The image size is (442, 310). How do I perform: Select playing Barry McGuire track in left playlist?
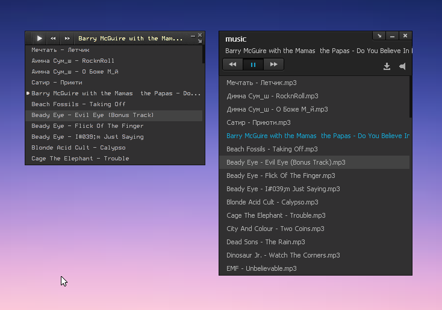(114, 93)
